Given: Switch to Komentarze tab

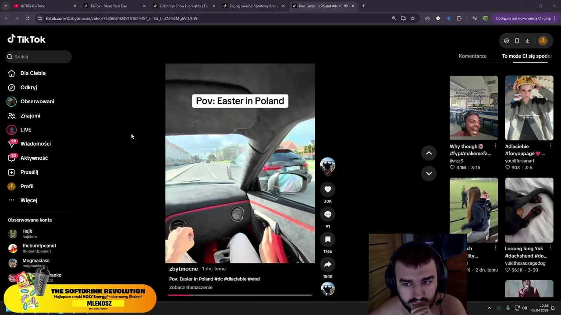Looking at the screenshot, I should click(472, 56).
